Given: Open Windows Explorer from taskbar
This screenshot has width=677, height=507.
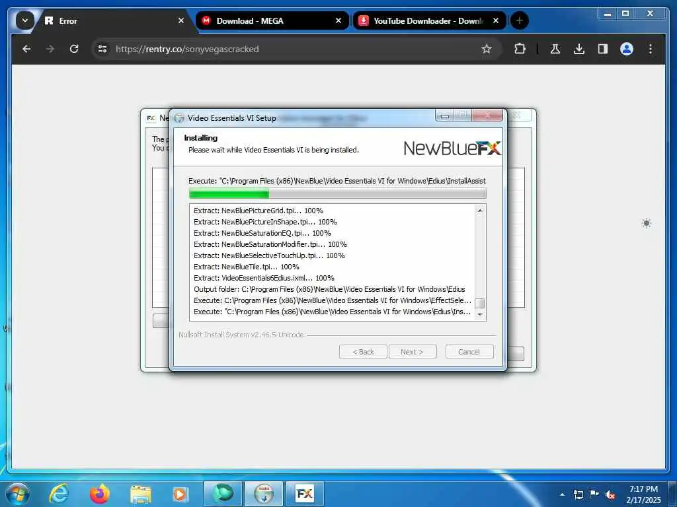Looking at the screenshot, I should [x=141, y=494].
